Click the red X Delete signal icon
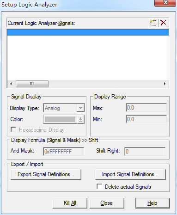The width and height of the screenshot is (177, 215). coord(164,23)
